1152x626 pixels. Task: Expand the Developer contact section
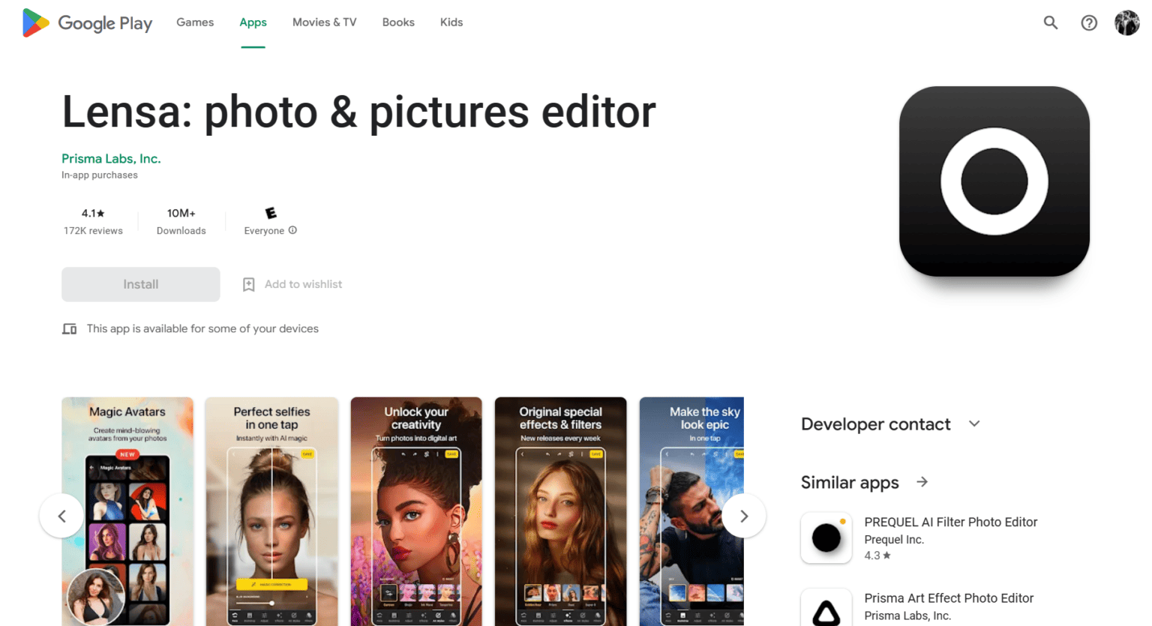tap(973, 424)
